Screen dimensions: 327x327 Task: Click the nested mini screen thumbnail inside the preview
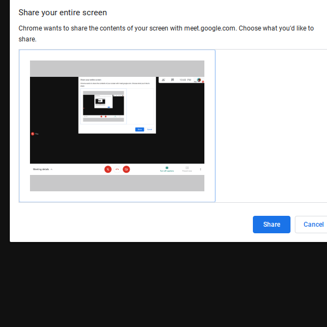pyautogui.click(x=104, y=104)
